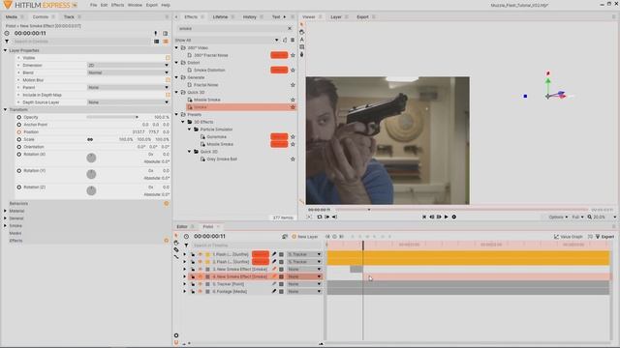The width and height of the screenshot is (620, 348).
Task: Click the play button in Viewer
Action: click(x=447, y=217)
